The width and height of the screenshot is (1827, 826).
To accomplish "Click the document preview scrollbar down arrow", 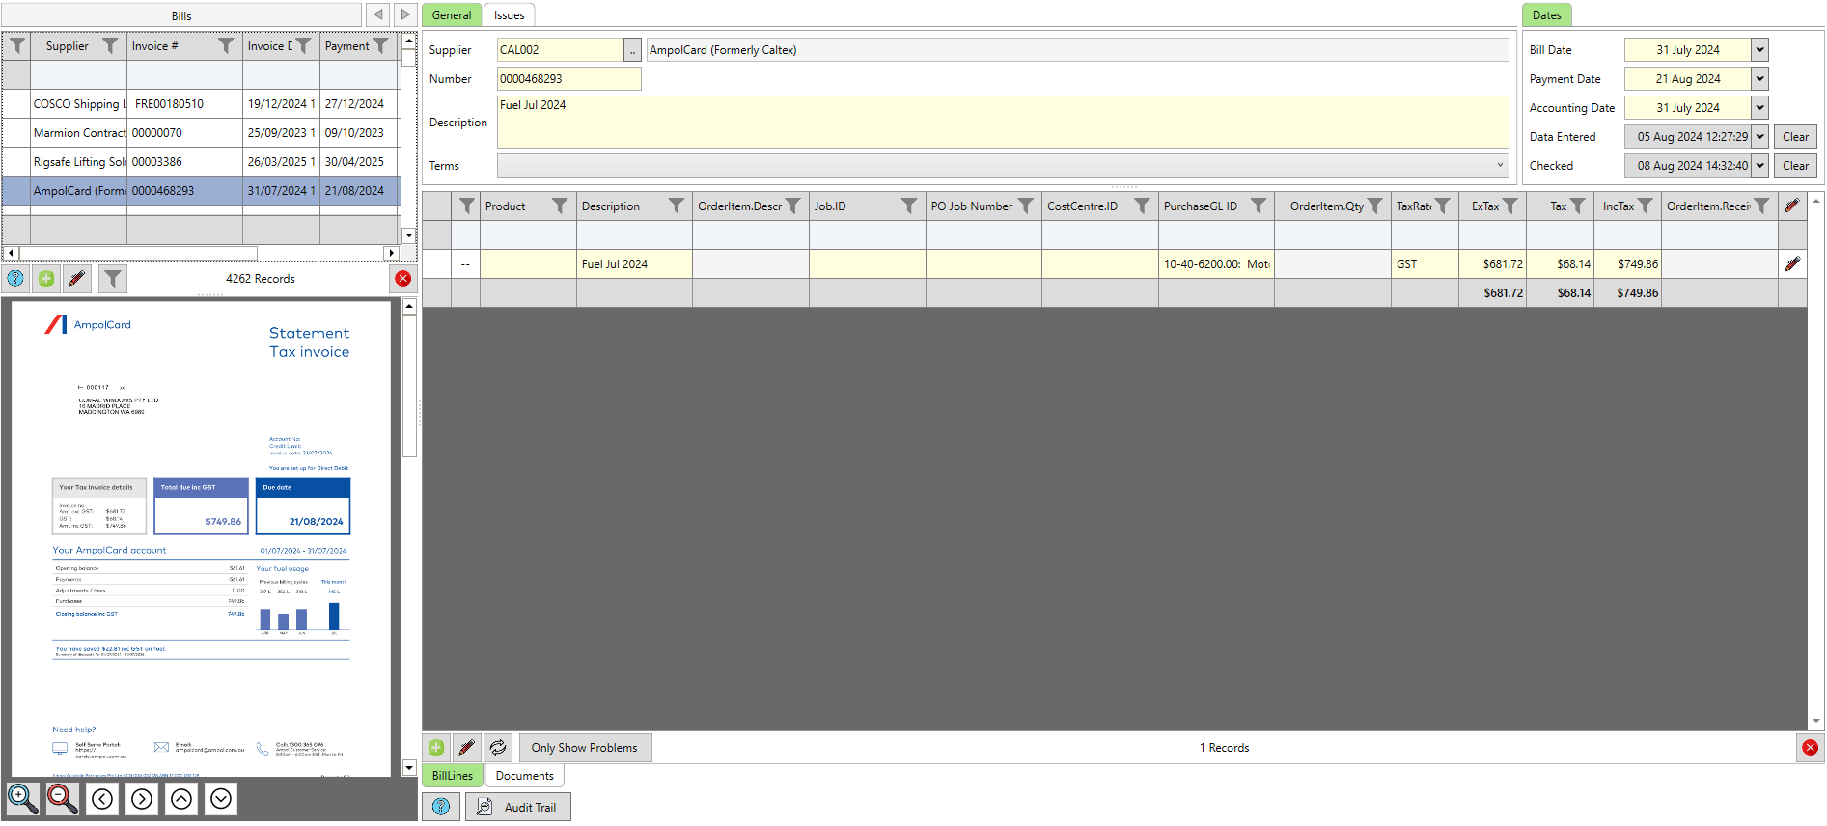I will [409, 769].
